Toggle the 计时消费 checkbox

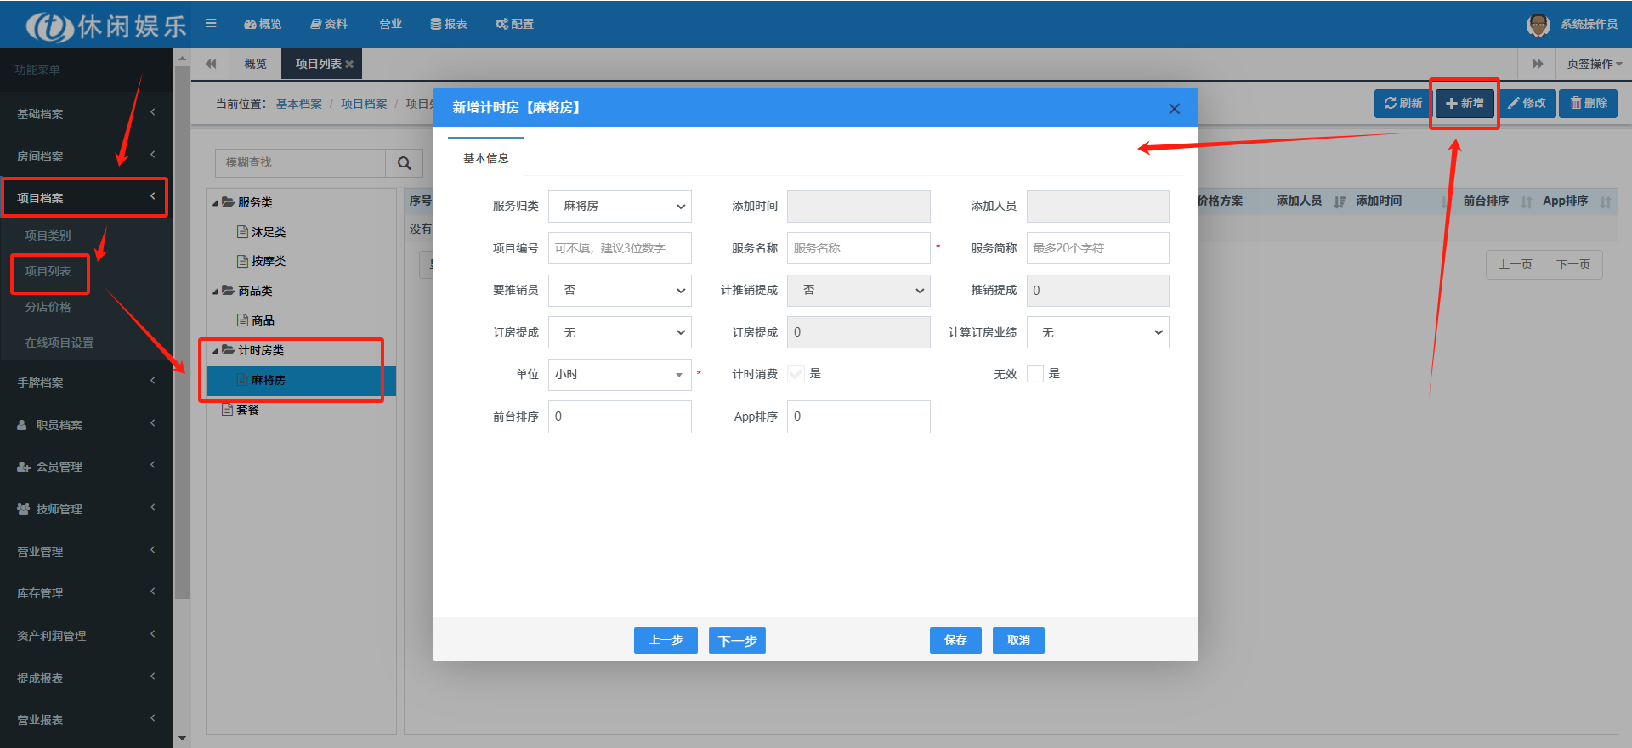[796, 374]
